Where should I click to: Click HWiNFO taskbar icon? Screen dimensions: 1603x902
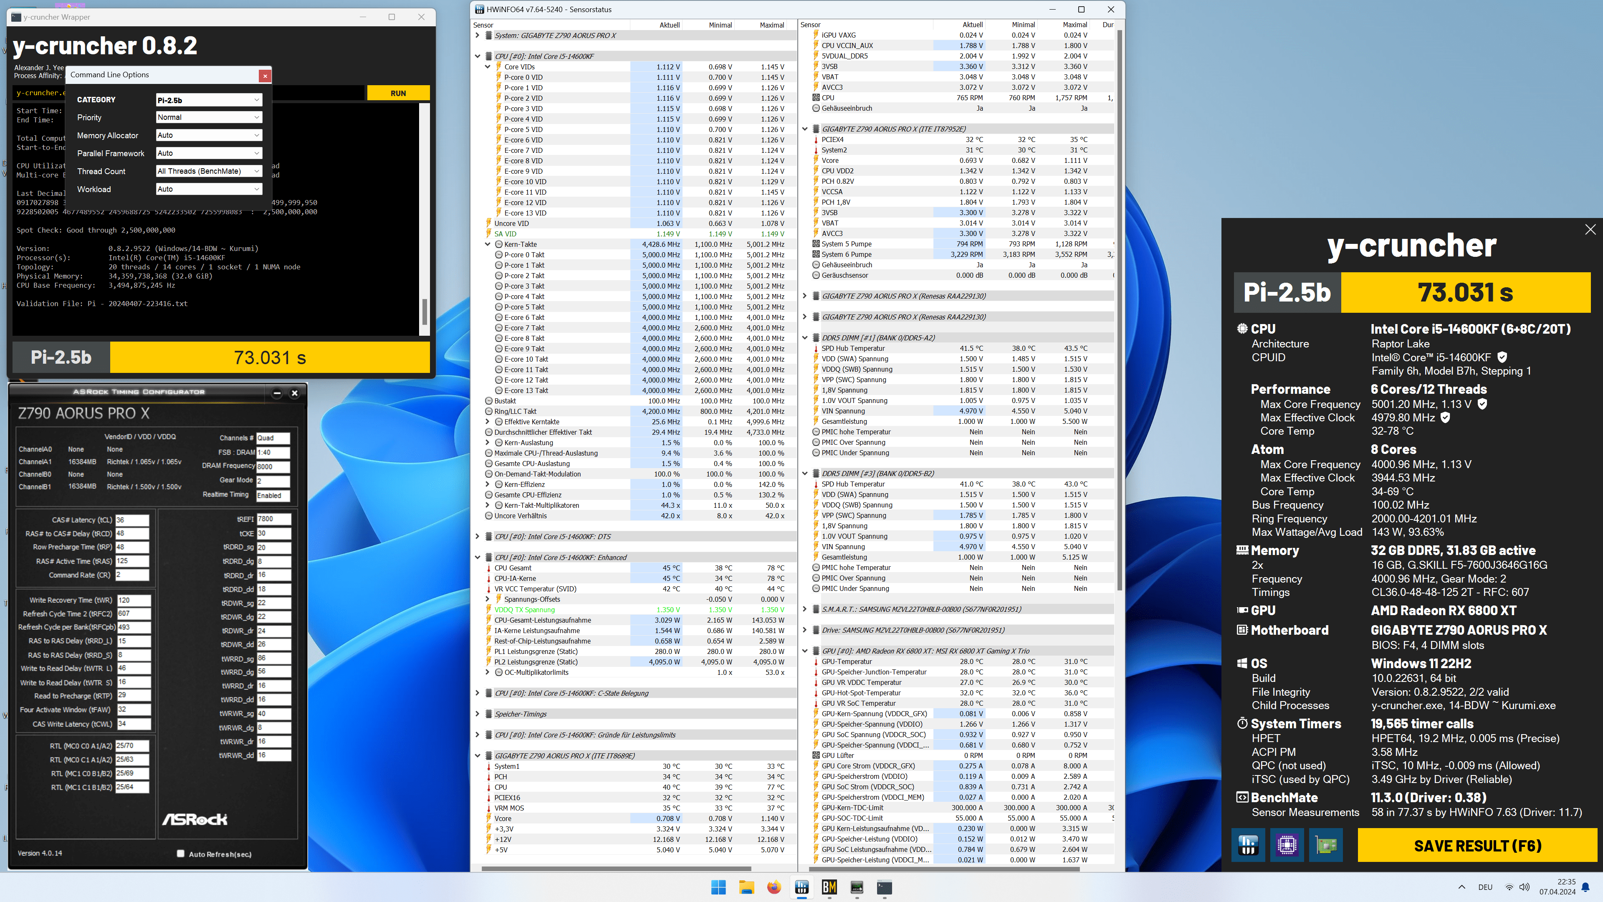[x=801, y=888]
